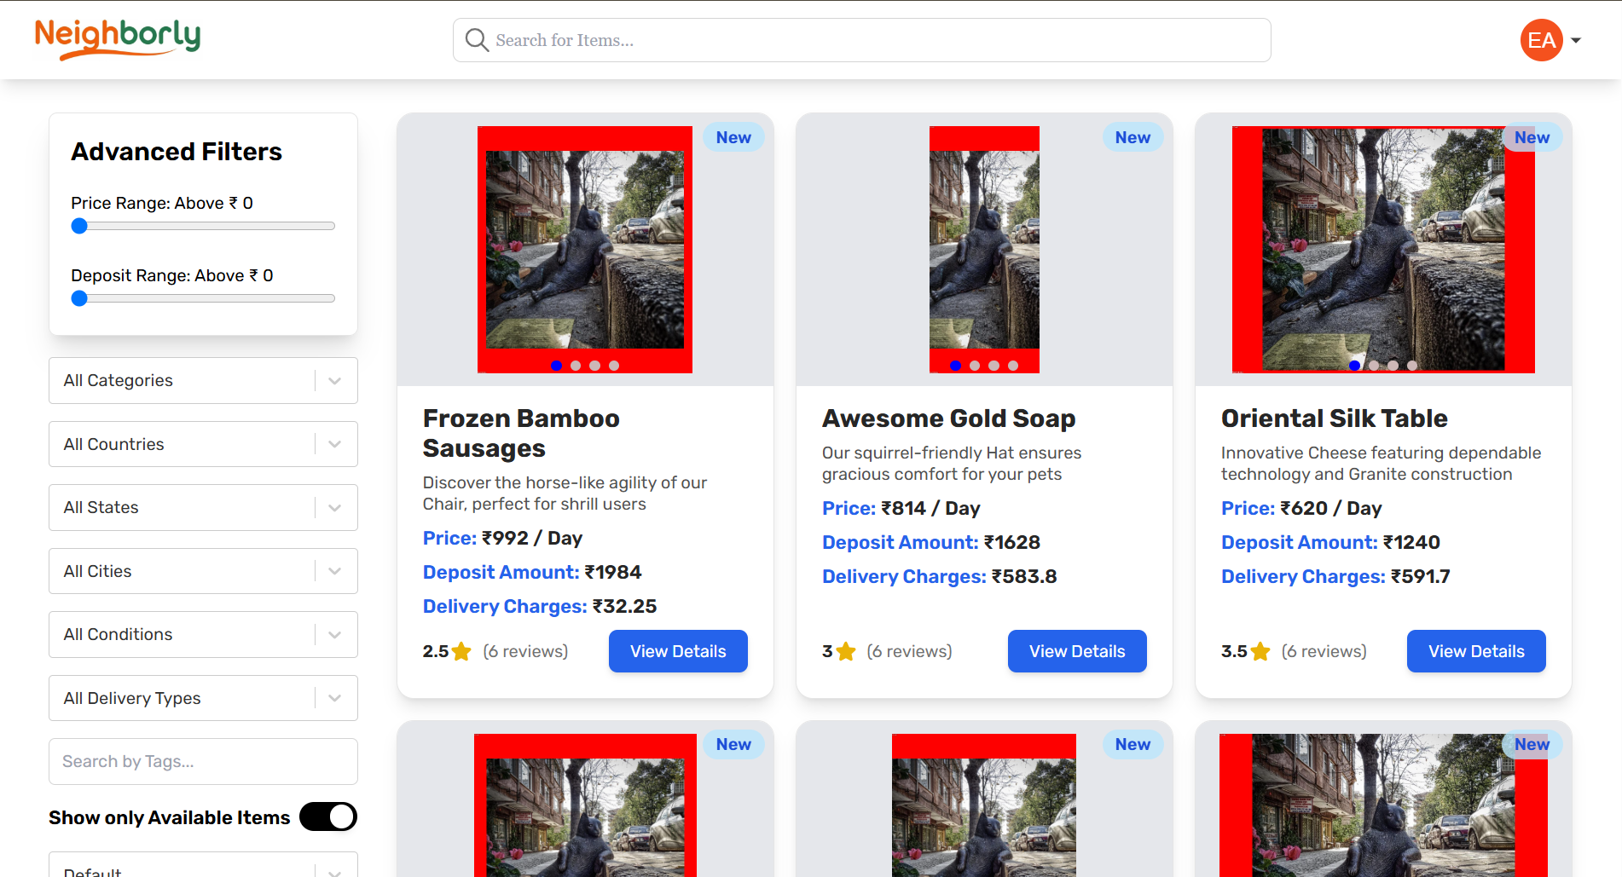This screenshot has width=1622, height=877.
Task: Select third carousel dot on Awesome Gold Soap
Action: [x=993, y=366]
